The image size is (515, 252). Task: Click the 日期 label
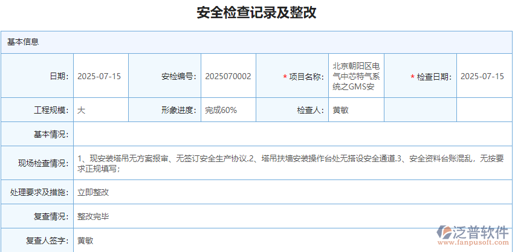[x=59, y=77]
